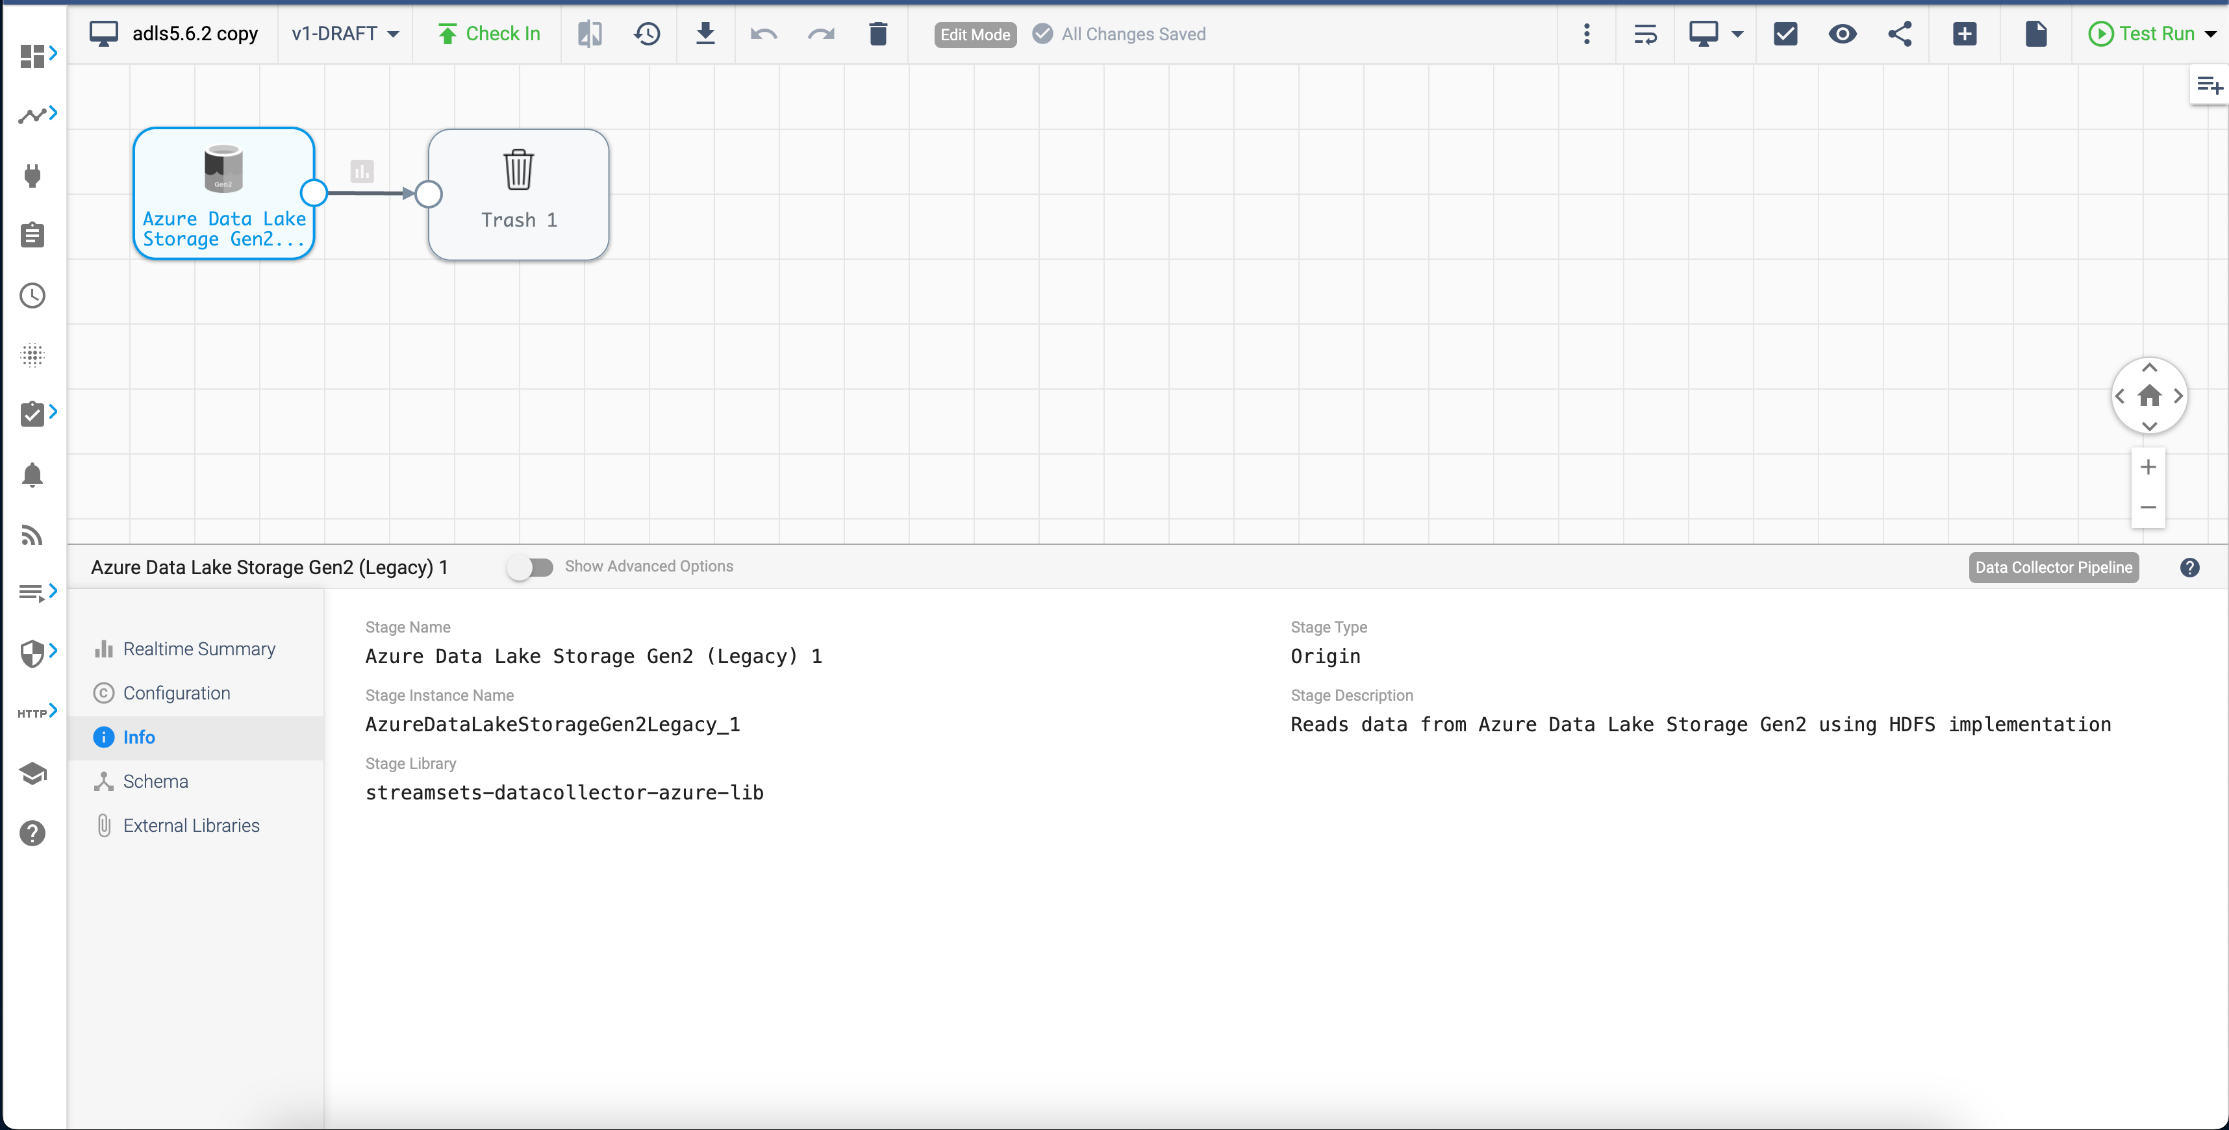Zoom out the canvas with minus

[2148, 508]
